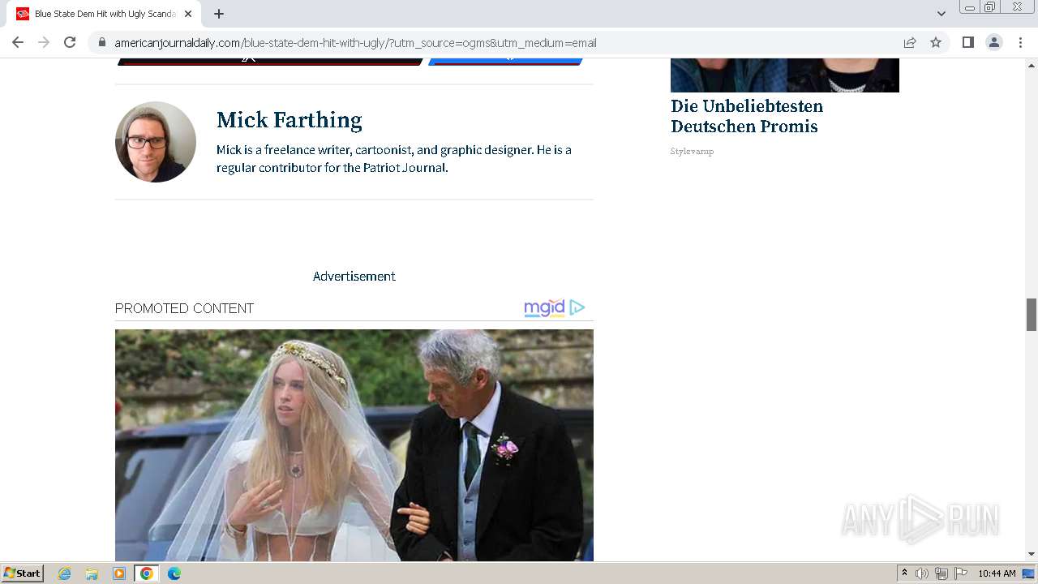Image resolution: width=1038 pixels, height=584 pixels.
Task: Click sidebar ad image above headline
Action: (785, 75)
